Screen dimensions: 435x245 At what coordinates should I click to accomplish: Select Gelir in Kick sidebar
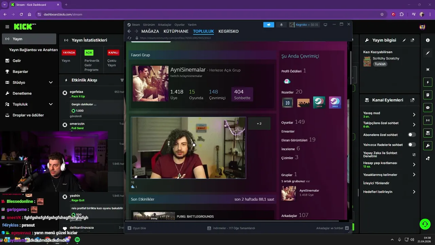(x=29, y=61)
